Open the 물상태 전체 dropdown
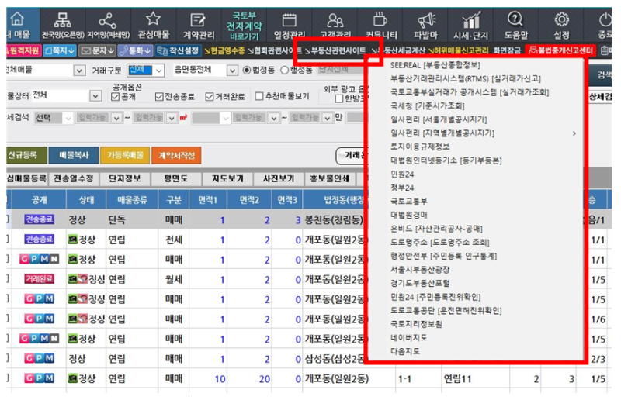Viewport: 621px width, 400px height. tap(95, 96)
